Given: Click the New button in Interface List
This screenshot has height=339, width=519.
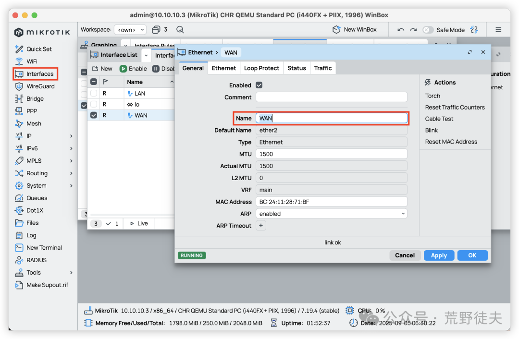Looking at the screenshot, I should 102,69.
